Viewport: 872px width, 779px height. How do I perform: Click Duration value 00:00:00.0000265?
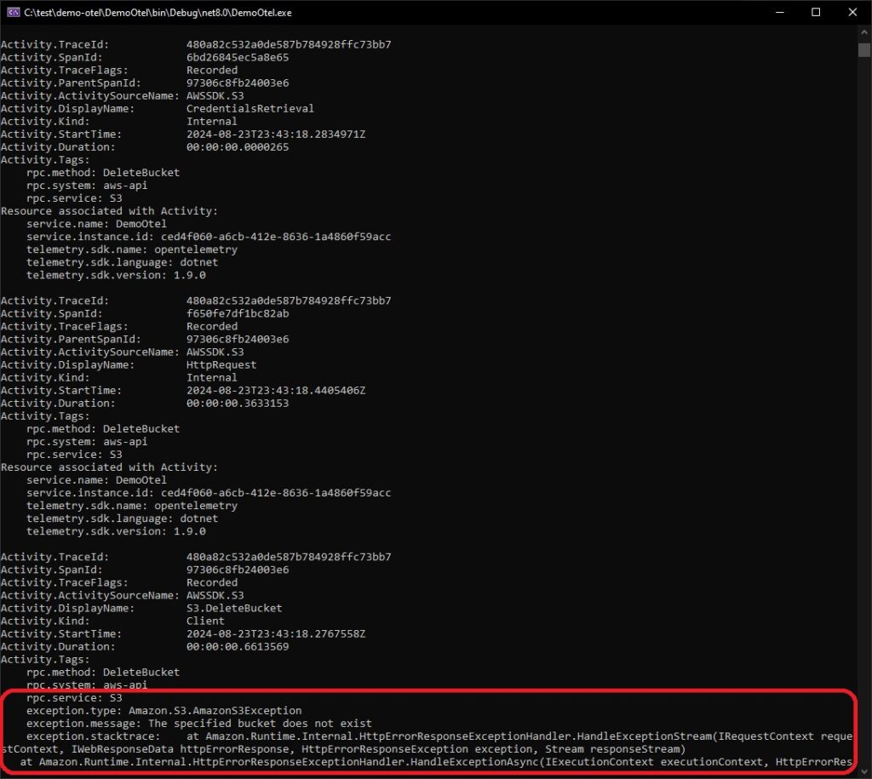click(x=238, y=146)
